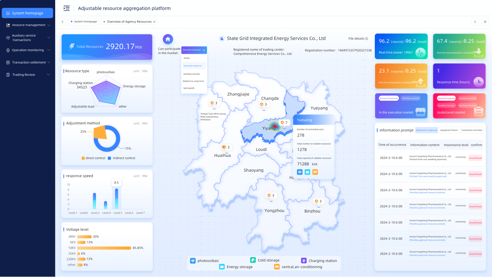Click the Changde location pin marker
Screen dimensions: 492x277
click(x=262, y=105)
